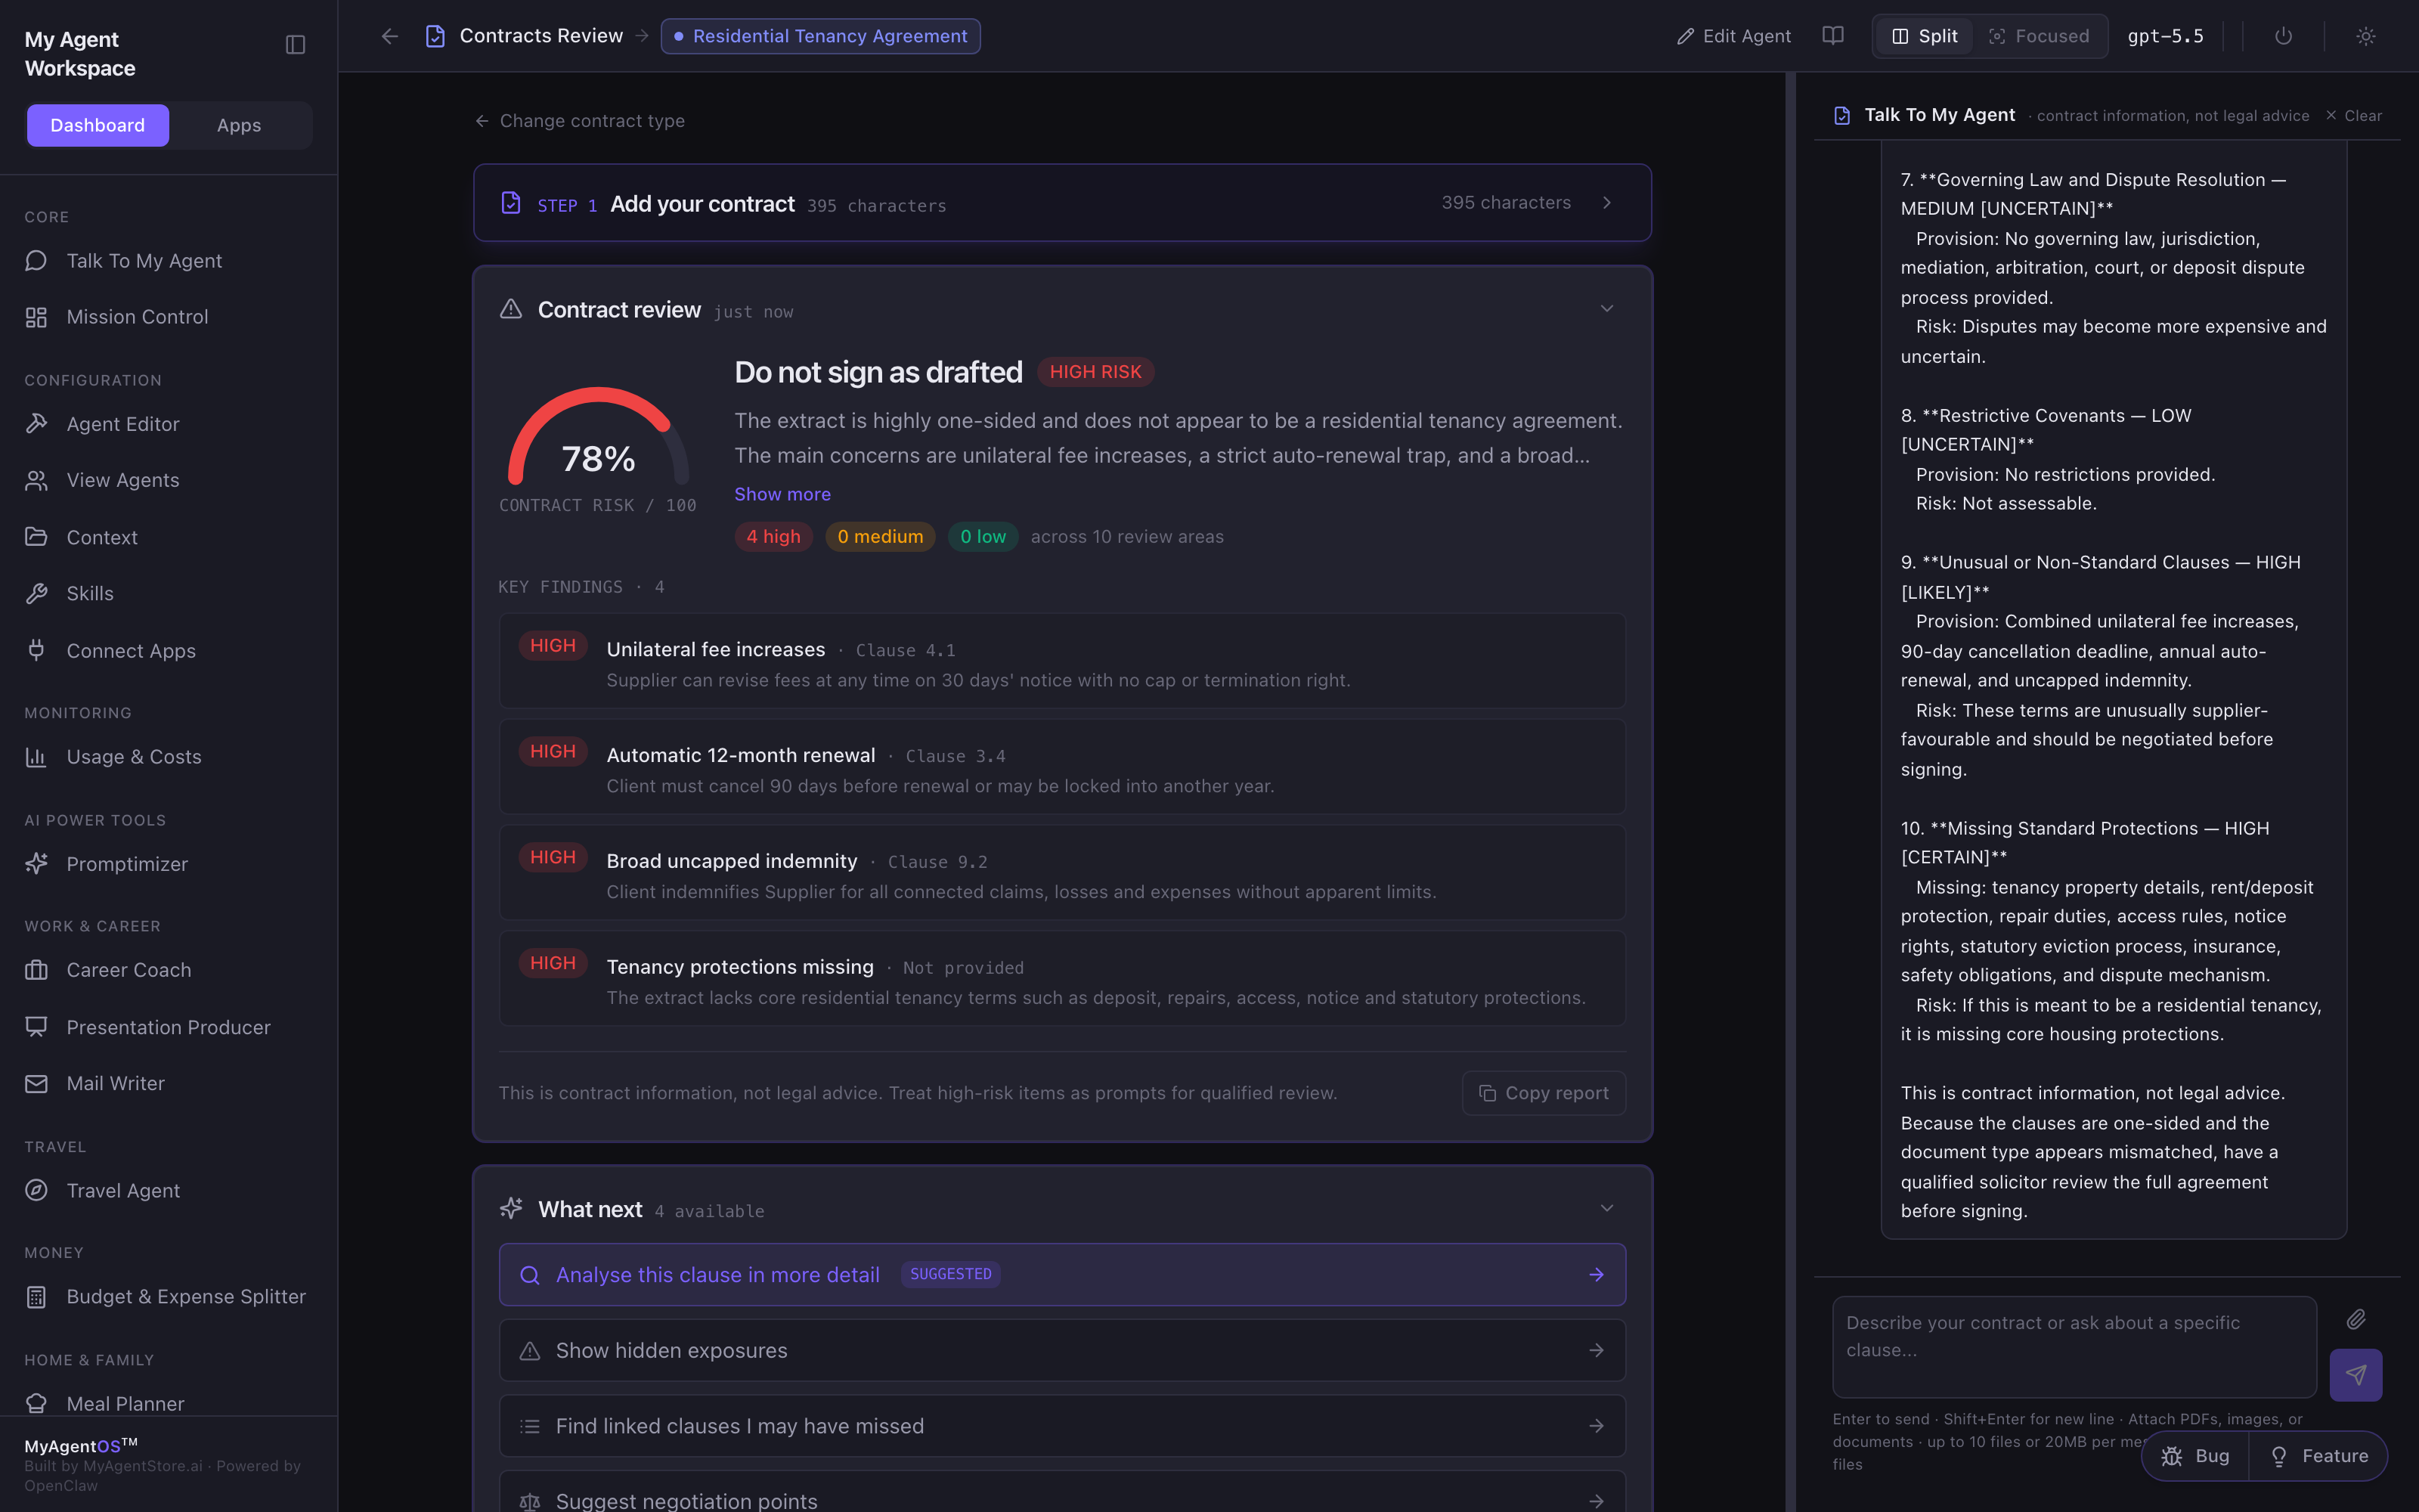Select the Apps tab
This screenshot has height=1512, width=2419.
click(239, 125)
